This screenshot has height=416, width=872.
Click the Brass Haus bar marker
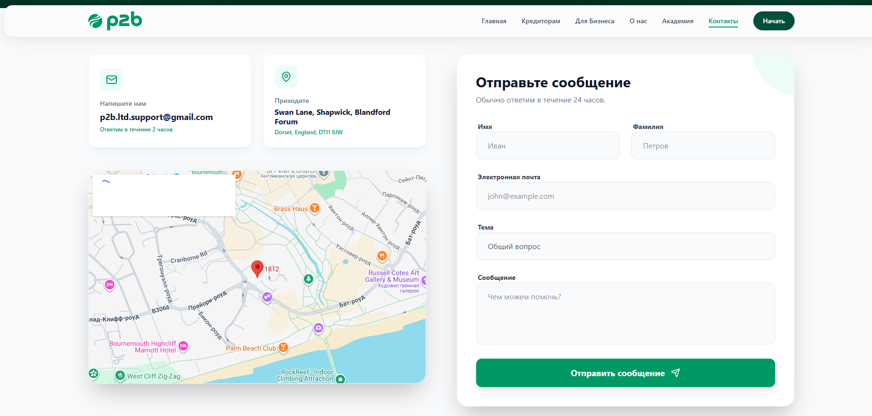tap(315, 208)
